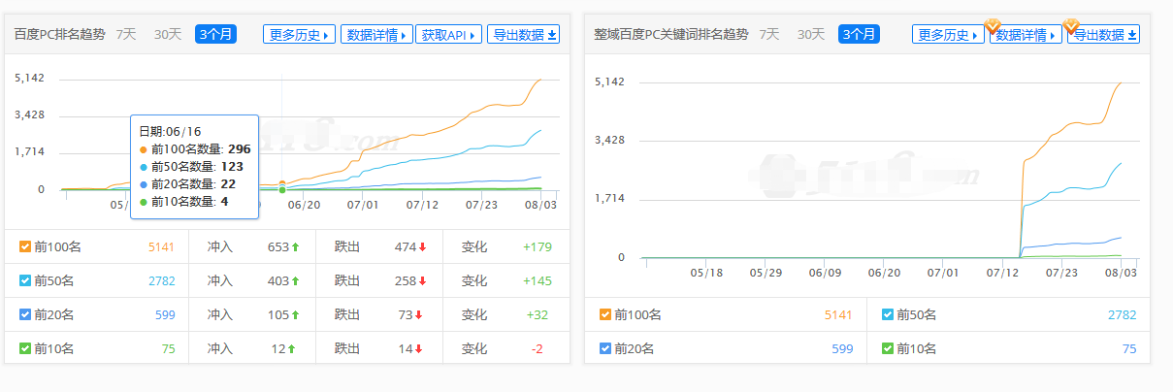The height and width of the screenshot is (392, 1173).
Task: Select 3个月 tab in 百度PC排名趋势
Action: tap(215, 34)
